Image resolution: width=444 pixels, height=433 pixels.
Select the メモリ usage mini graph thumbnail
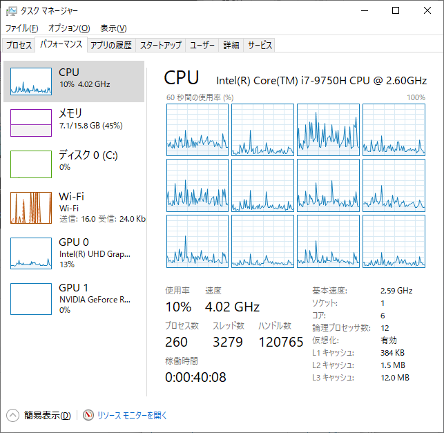31,123
